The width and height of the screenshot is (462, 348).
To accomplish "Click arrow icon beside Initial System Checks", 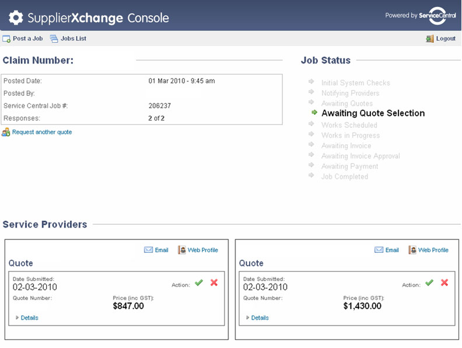I will point(311,81).
